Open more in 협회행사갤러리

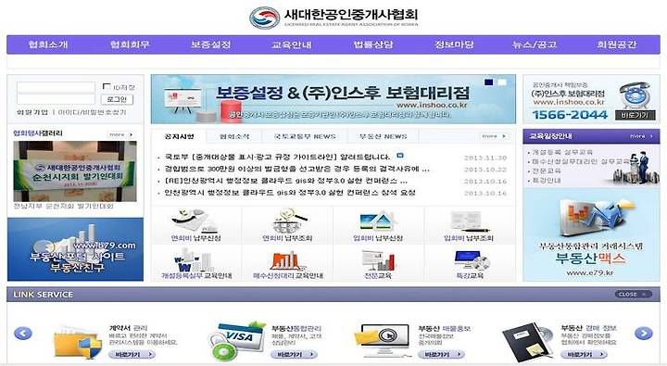[x=121, y=134]
